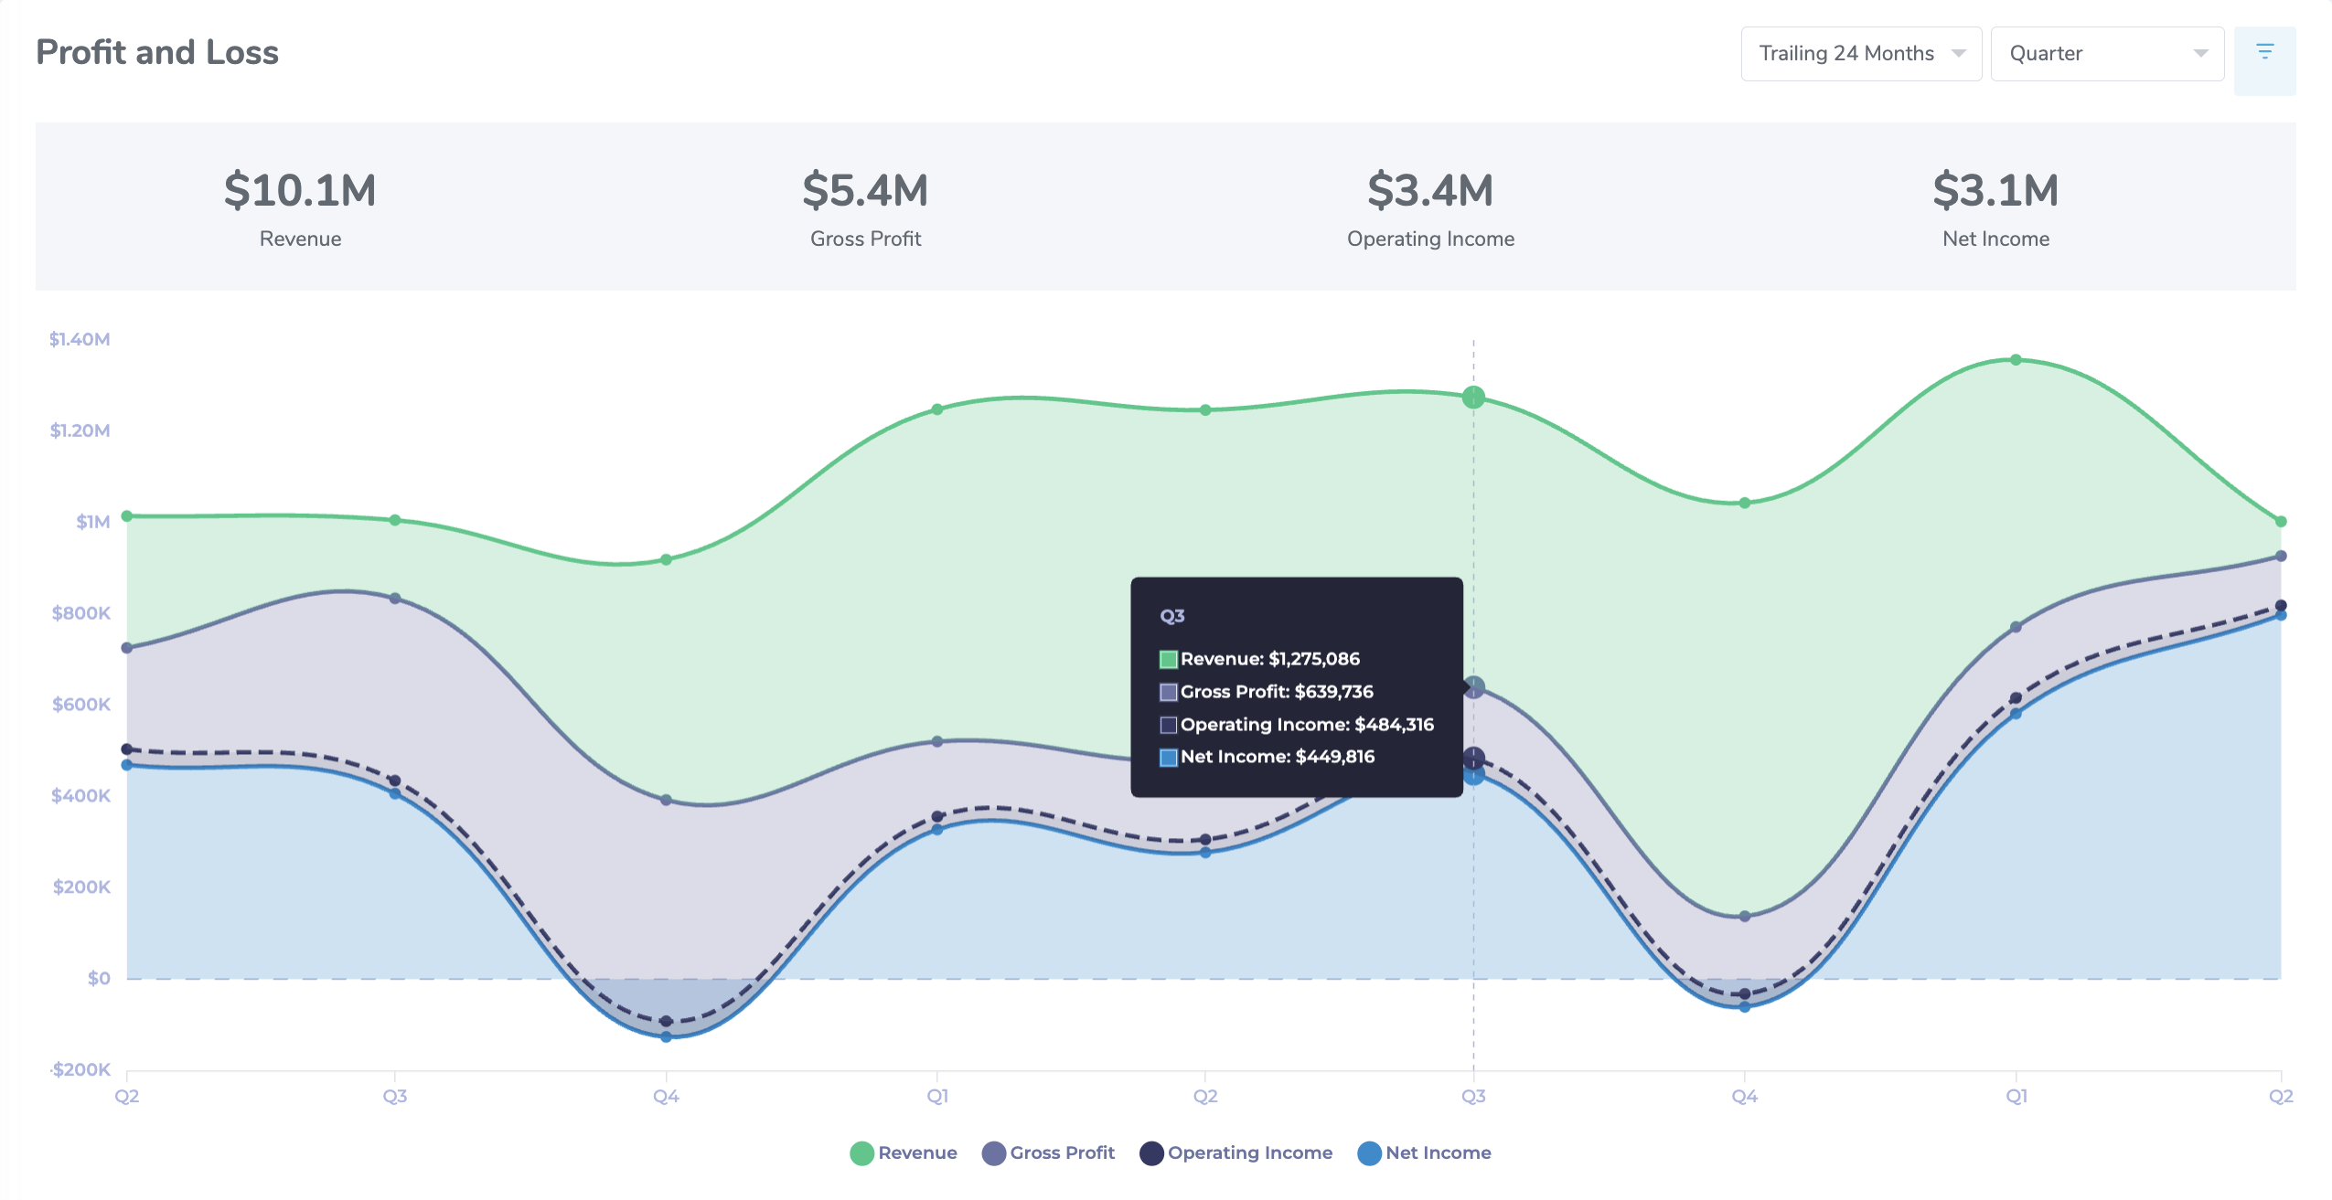
Task: Click the $1M y-axis label
Action: [92, 521]
